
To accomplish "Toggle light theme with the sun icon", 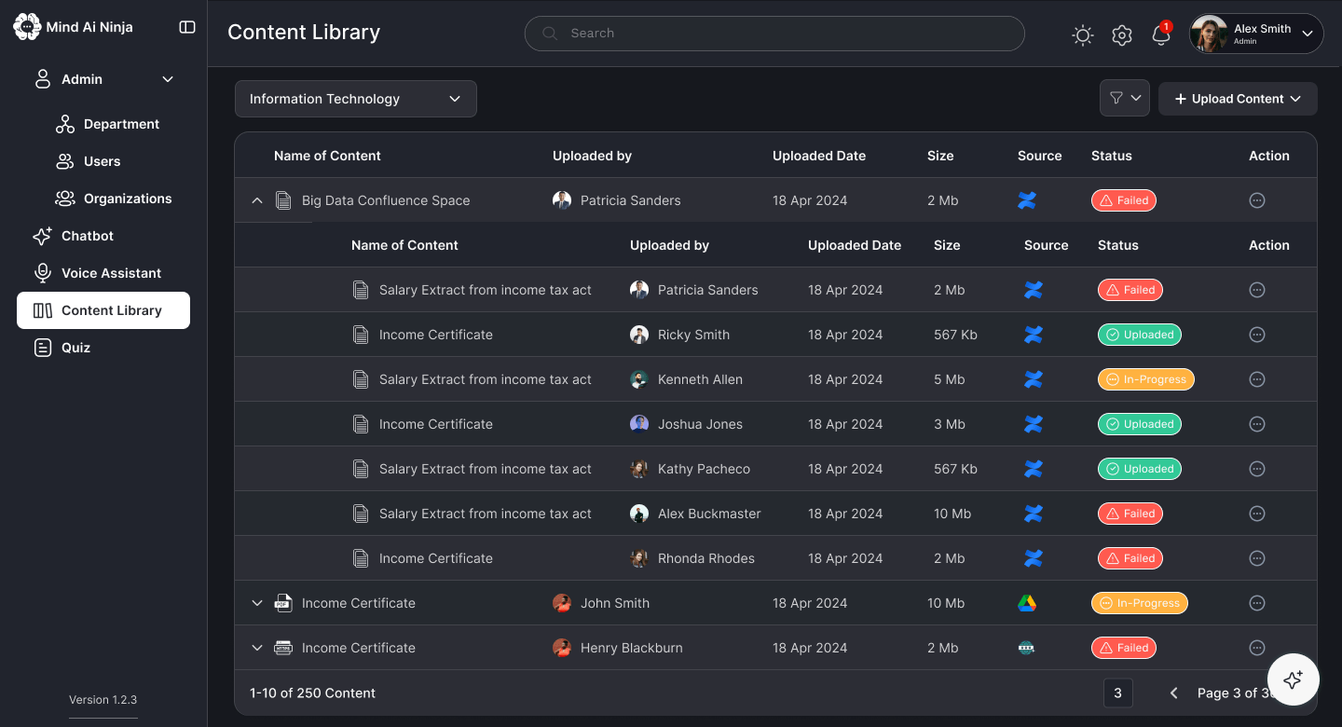I will 1082,35.
